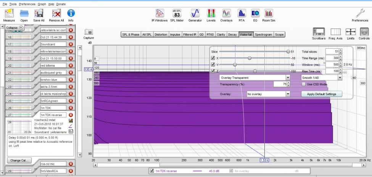Launch the signal Generator
Image resolution: width=372 pixels, height=177 pixels.
pyautogui.click(x=195, y=13)
